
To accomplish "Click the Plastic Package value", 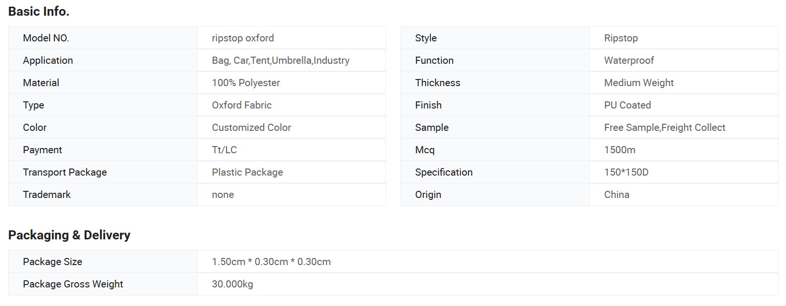I will (x=247, y=172).
